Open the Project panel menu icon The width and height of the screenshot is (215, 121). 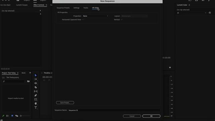click(x=18, y=73)
